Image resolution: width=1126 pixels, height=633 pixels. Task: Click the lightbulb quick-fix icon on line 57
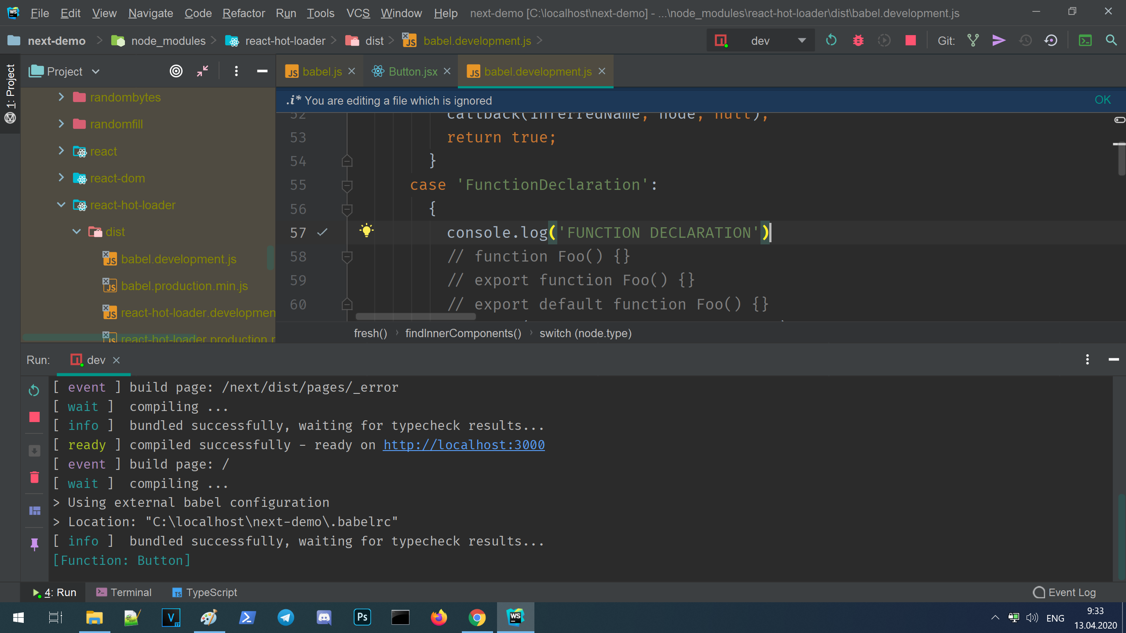point(366,230)
